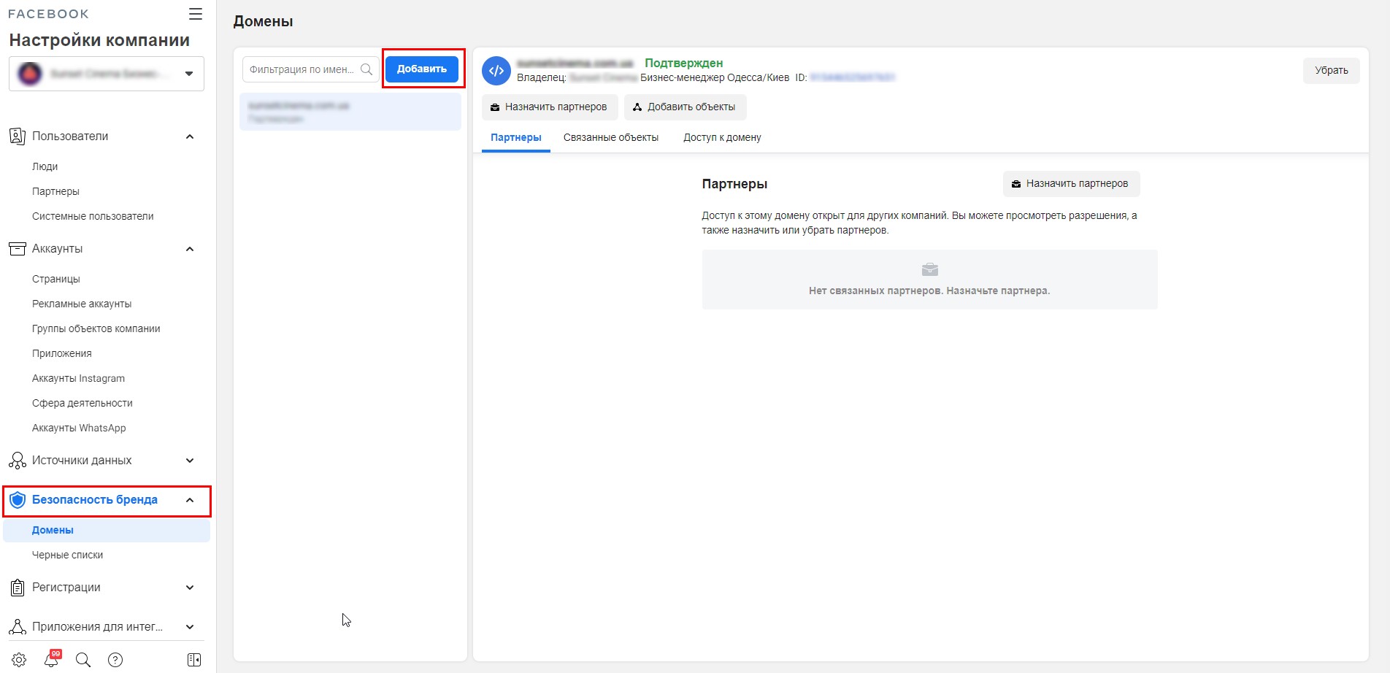Switch to the Партнеры tab
Viewport: 1390px width, 673px height.
pos(516,137)
